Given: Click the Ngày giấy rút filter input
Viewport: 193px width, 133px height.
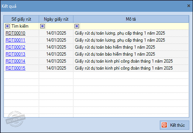Looking at the screenshot, I should [59, 26].
